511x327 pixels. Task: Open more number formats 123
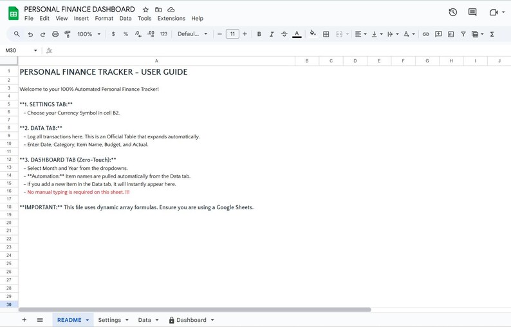[163, 34]
